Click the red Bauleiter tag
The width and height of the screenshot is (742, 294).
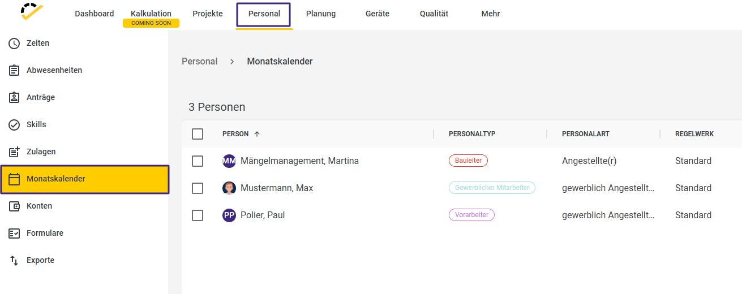[468, 161]
